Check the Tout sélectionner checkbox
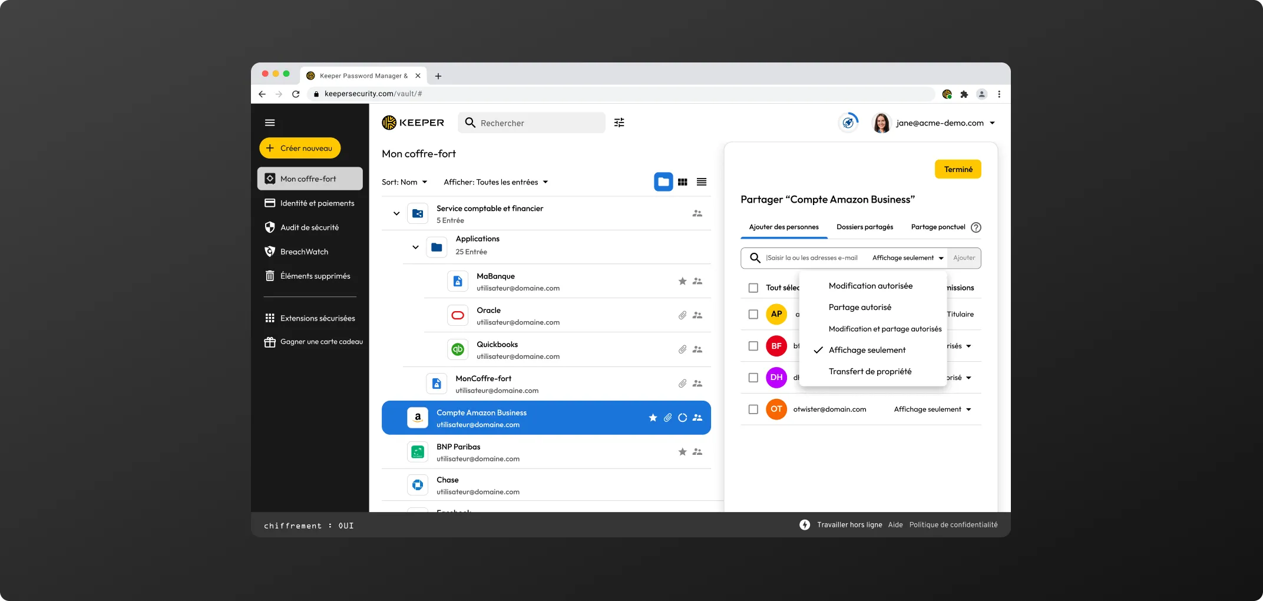The width and height of the screenshot is (1263, 601). [753, 288]
